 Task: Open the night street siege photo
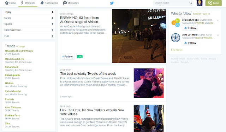tap(139, 36)
